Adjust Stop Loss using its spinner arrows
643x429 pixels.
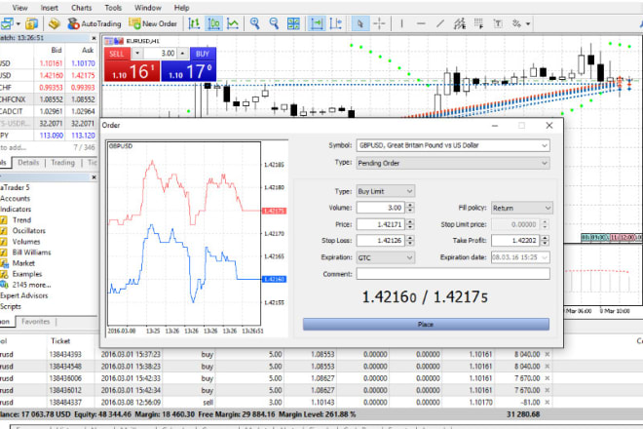[x=410, y=241]
